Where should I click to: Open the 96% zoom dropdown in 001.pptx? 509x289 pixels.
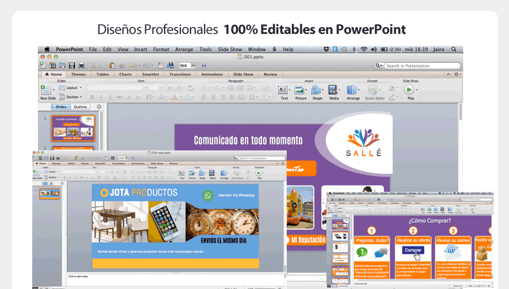click(187, 66)
